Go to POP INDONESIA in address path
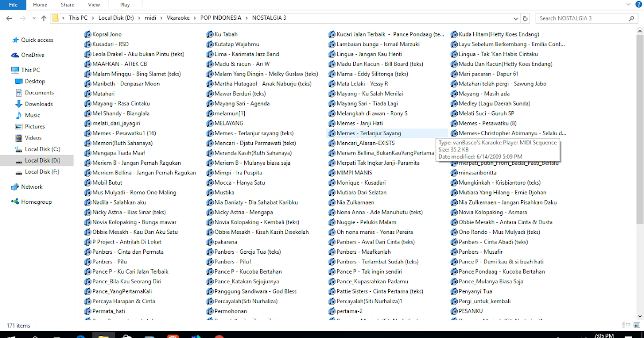The height and width of the screenshot is (338, 644). [x=221, y=18]
